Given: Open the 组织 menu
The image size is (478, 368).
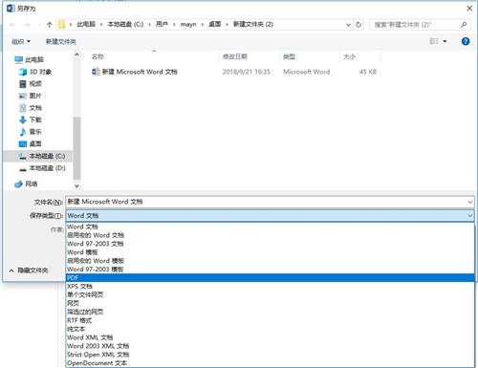Looking at the screenshot, I should [21, 41].
